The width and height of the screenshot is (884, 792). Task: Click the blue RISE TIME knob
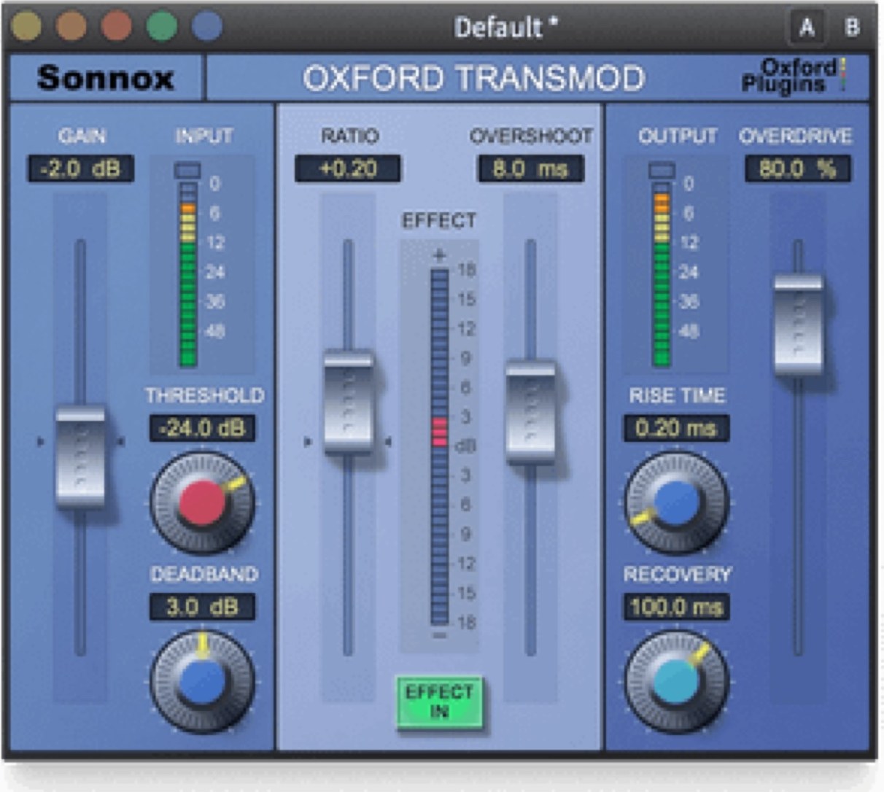point(677,502)
